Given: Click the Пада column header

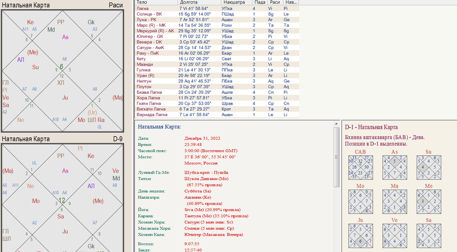Looking at the screenshot, I should tap(260, 2).
